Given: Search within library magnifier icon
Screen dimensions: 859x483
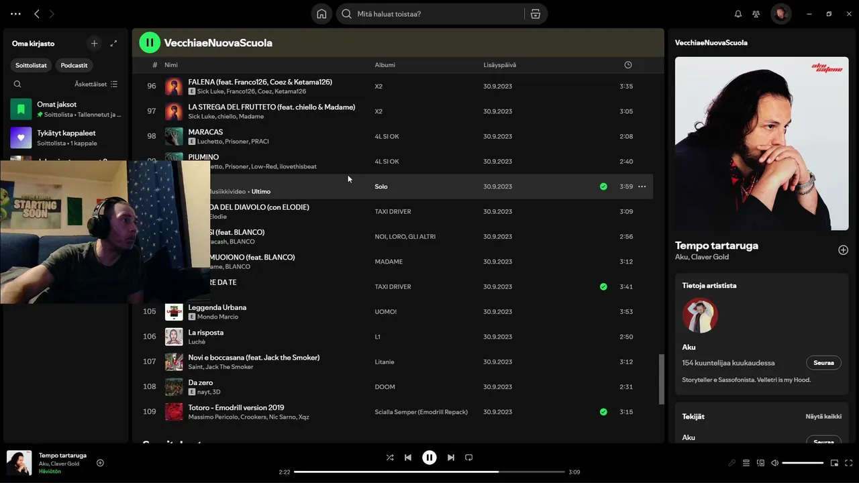Looking at the screenshot, I should pyautogui.click(x=17, y=84).
